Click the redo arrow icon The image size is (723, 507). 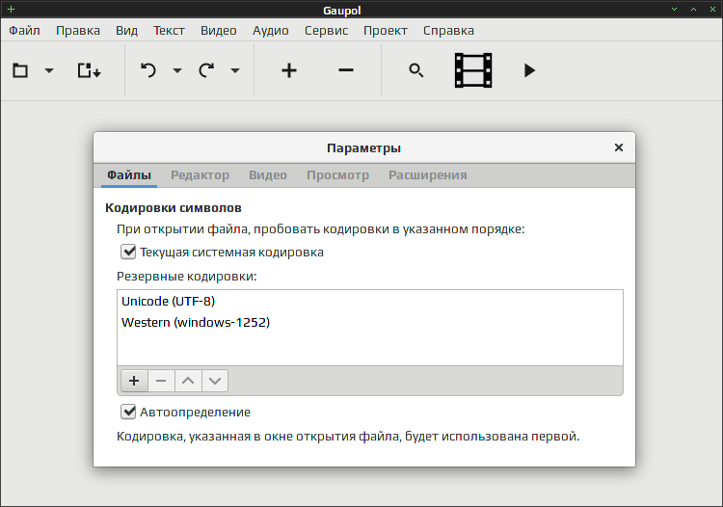point(206,70)
